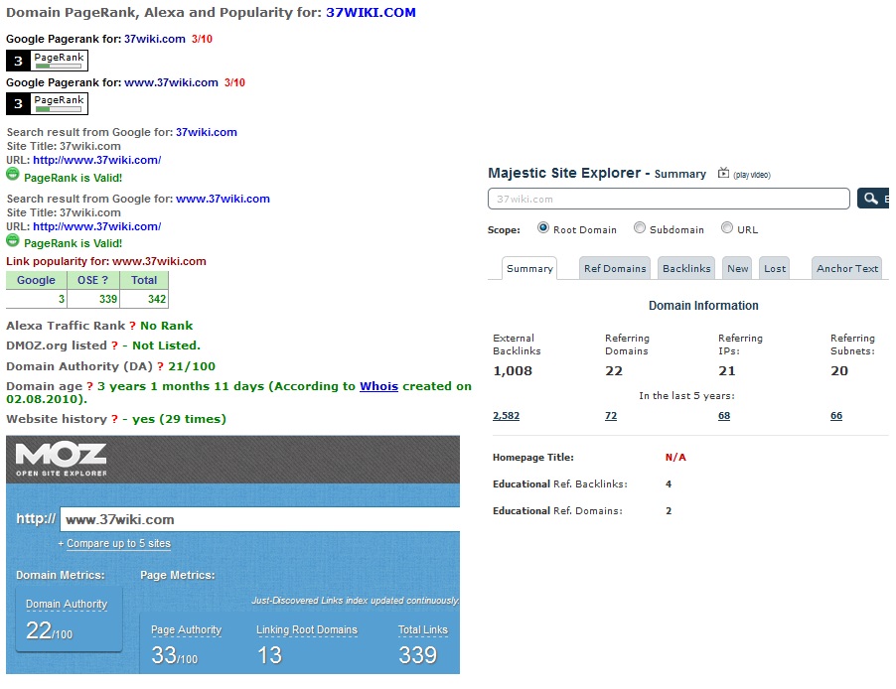Viewport: 896px width, 689px height.
Task: Click the play video icon
Action: [723, 173]
